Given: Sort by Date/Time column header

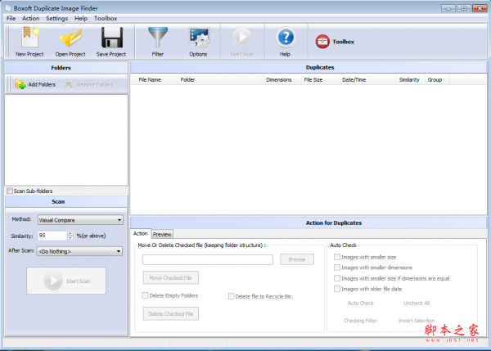Looking at the screenshot, I should click(368, 80).
